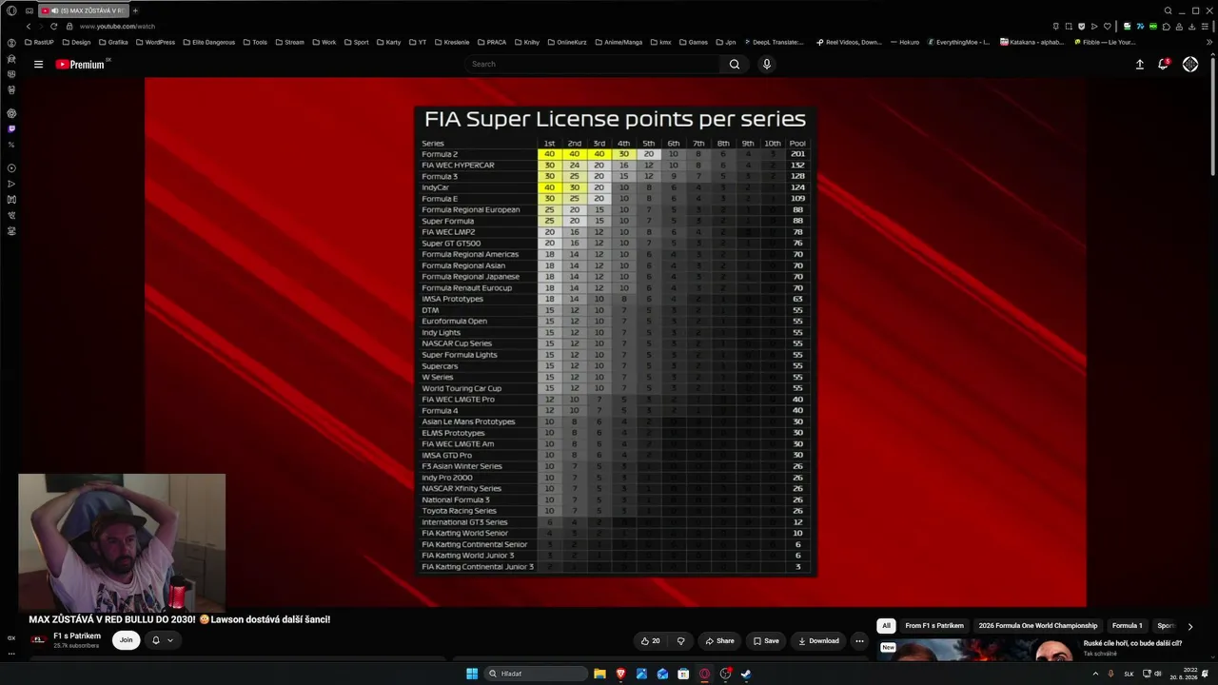This screenshot has height=685, width=1218.
Task: Select the Formula 1 filter chip
Action: 1127,626
